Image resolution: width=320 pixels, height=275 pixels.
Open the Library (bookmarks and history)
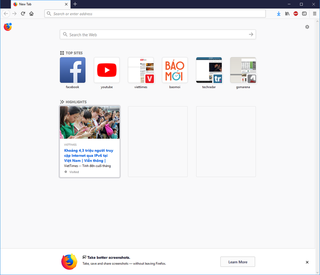pos(287,13)
